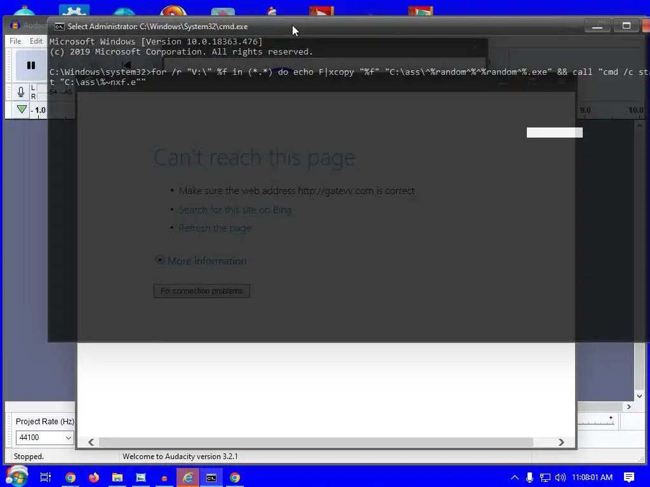Click the microphone icon in system tray
The width and height of the screenshot is (650, 487).
coord(529,477)
